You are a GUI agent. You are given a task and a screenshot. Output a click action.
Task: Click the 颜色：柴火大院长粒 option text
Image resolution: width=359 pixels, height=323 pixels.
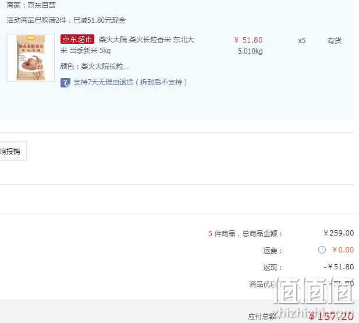tap(94, 66)
